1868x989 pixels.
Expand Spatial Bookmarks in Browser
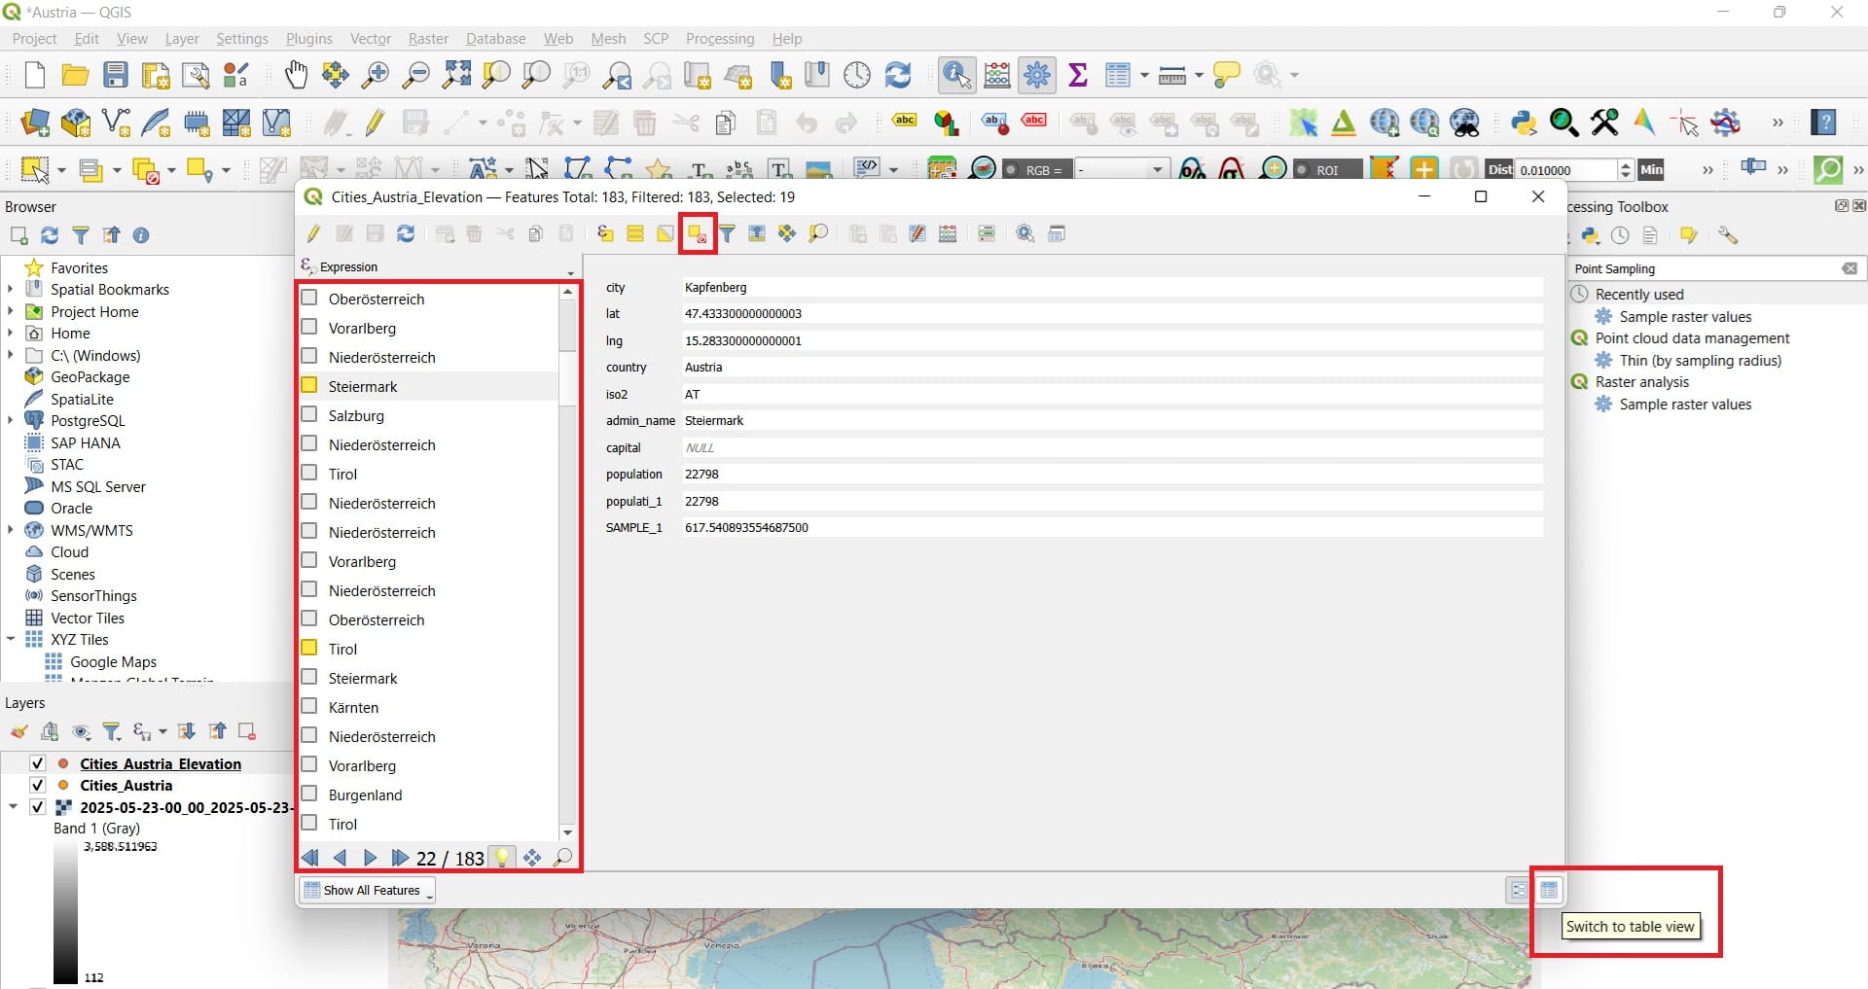click(x=11, y=289)
